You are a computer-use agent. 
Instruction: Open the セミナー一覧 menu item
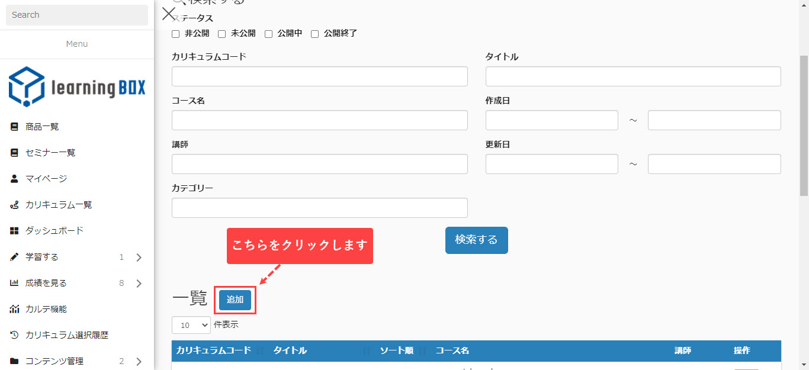pos(50,153)
